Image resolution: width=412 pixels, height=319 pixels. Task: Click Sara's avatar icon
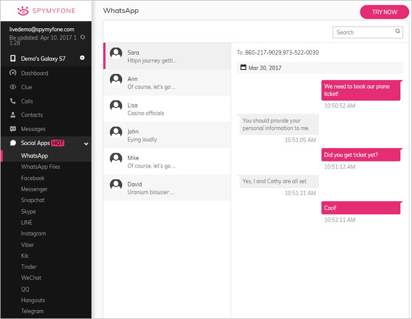coord(116,53)
